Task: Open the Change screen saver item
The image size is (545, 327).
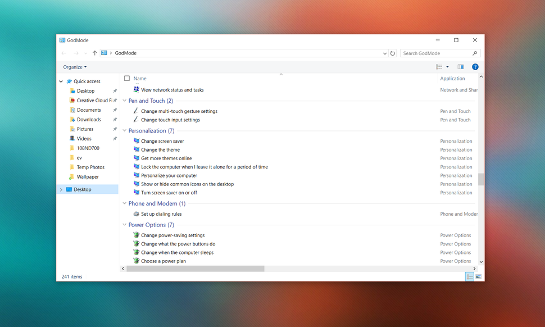Action: [x=163, y=141]
